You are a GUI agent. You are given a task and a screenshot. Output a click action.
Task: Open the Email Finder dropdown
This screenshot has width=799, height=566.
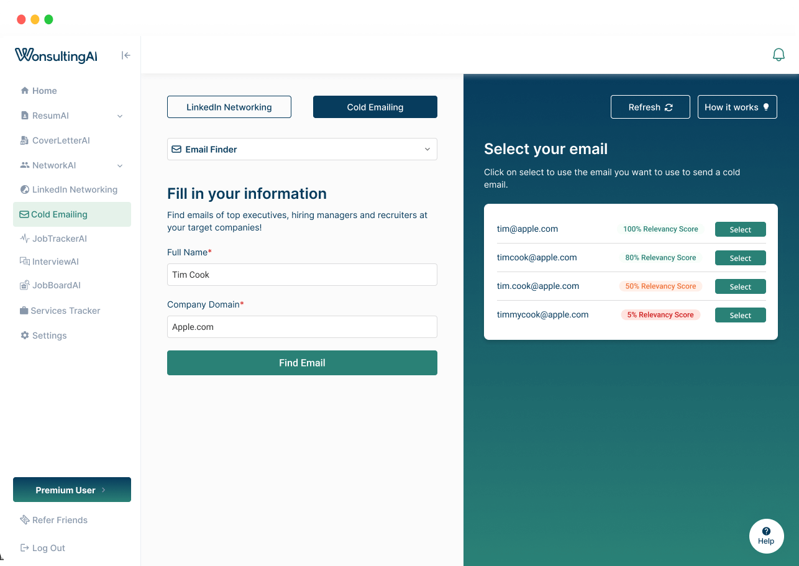pyautogui.click(x=302, y=149)
